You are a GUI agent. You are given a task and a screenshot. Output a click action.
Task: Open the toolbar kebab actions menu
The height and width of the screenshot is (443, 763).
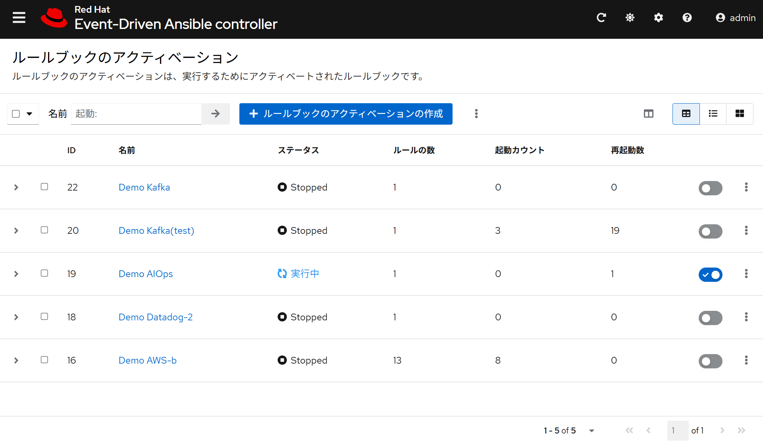click(x=476, y=114)
